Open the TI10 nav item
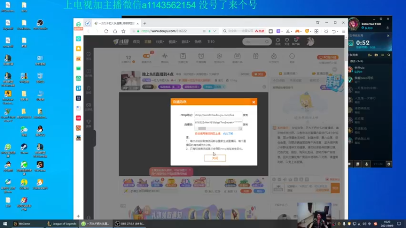The height and width of the screenshot is (228, 406). pos(211,42)
